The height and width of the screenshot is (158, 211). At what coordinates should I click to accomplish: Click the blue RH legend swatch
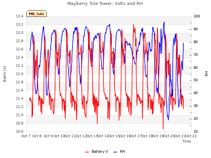[x=115, y=152]
